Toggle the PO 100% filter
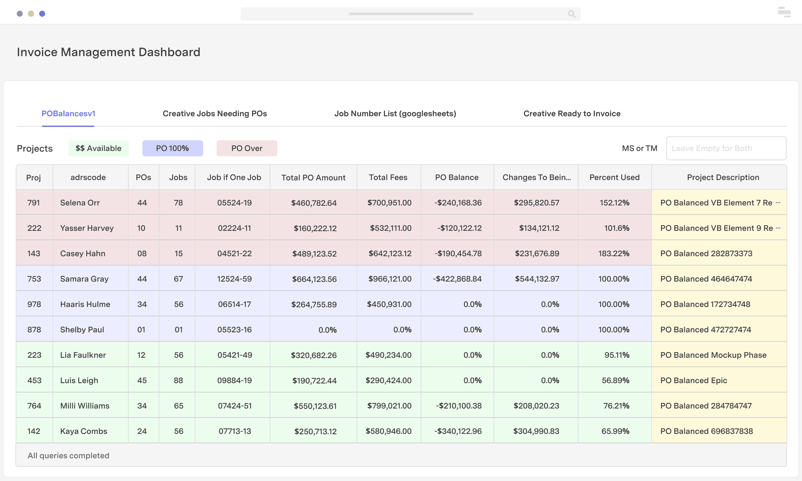This screenshot has height=481, width=802. (x=172, y=148)
